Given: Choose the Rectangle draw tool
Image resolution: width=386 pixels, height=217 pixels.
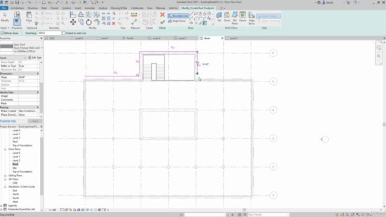Looking at the screenshot, I should click(x=195, y=14).
